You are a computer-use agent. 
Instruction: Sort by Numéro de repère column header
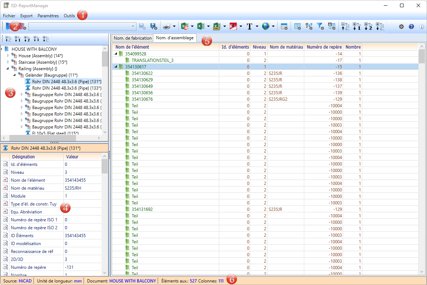(323, 47)
